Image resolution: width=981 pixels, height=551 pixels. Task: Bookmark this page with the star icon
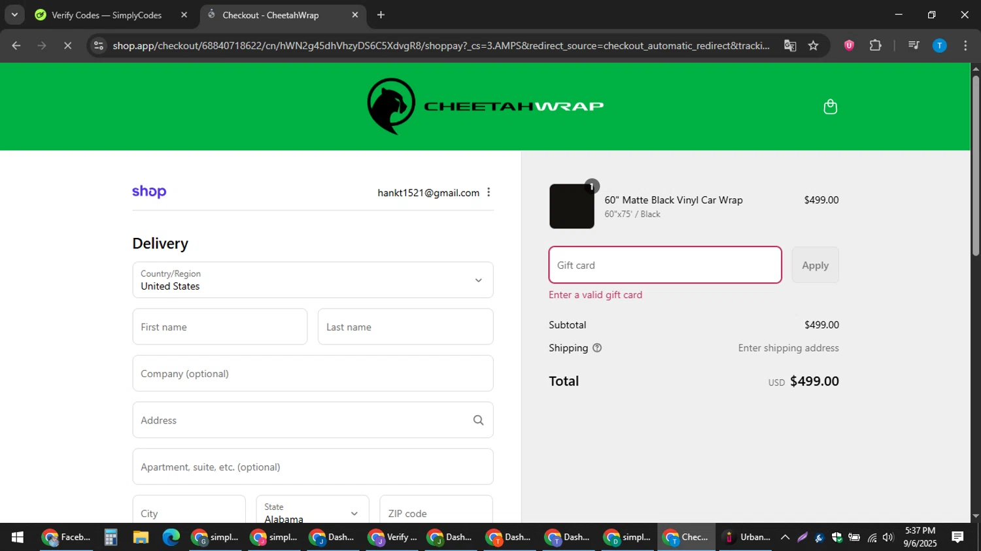[814, 45]
